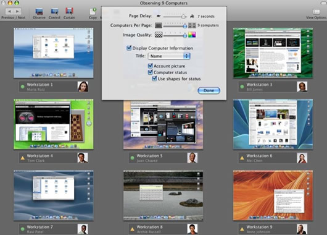The width and height of the screenshot is (327, 235).
Task: Click Juan Chavez account picture
Action: tap(192, 158)
